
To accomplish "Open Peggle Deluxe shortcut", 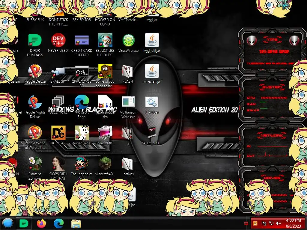I will coord(35,71).
